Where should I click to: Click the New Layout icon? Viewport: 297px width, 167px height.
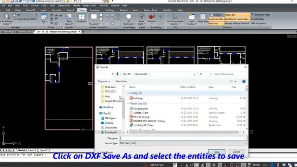coord(69,17)
